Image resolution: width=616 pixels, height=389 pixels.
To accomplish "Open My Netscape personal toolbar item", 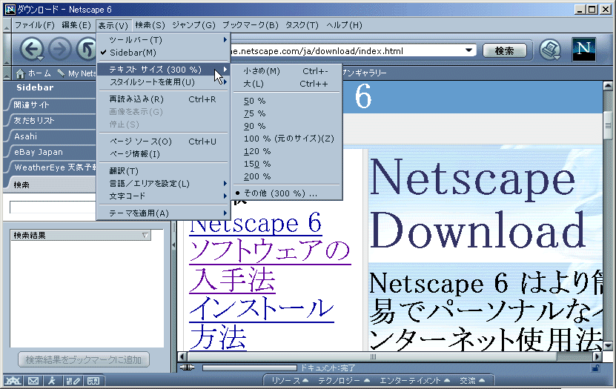I will coord(76,73).
